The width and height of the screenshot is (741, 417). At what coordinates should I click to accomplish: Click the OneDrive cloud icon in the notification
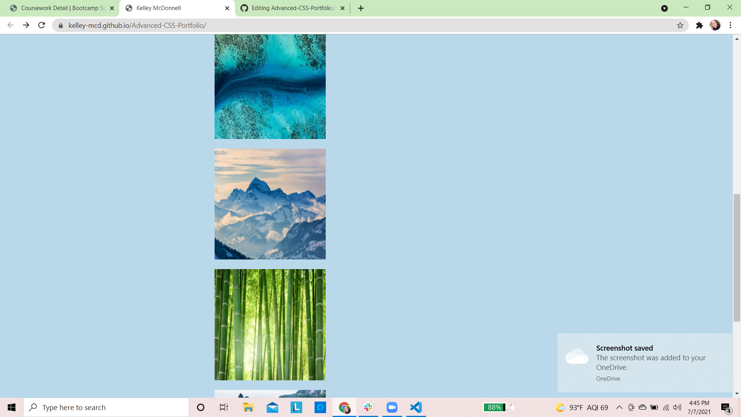point(577,357)
